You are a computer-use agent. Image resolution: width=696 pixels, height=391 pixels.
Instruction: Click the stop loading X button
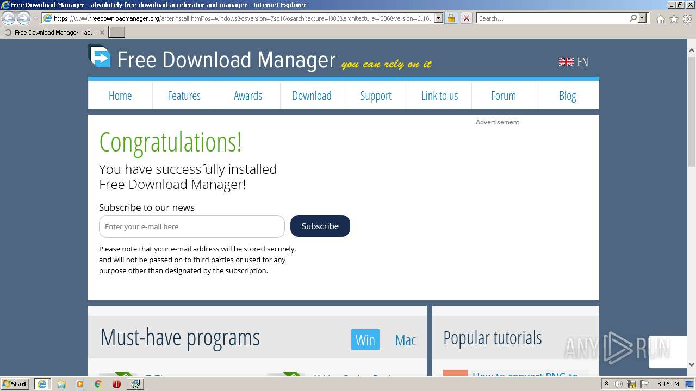[x=467, y=18]
